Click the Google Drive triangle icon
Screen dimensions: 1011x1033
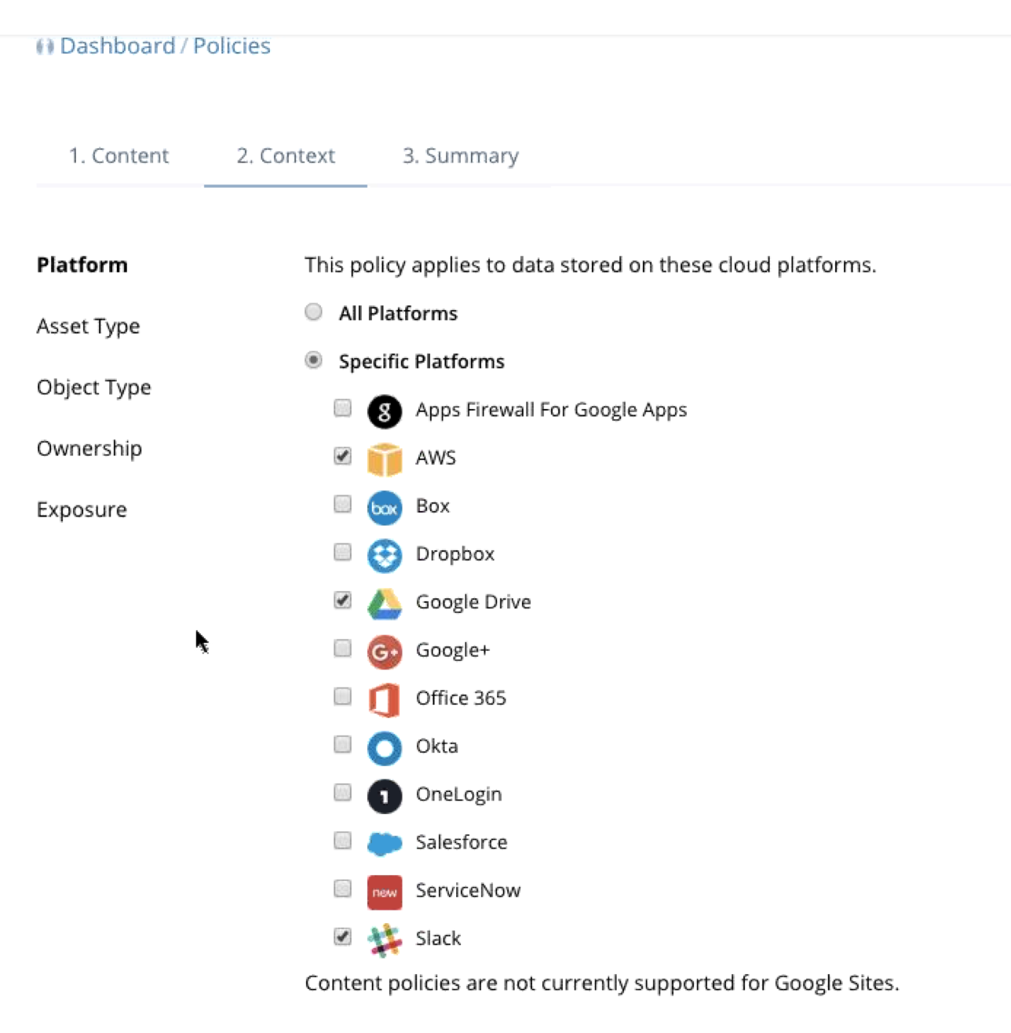pyautogui.click(x=385, y=604)
